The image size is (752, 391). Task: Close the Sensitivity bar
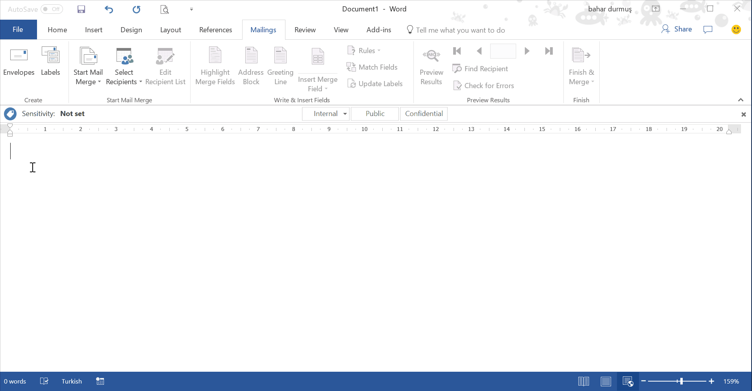(743, 114)
